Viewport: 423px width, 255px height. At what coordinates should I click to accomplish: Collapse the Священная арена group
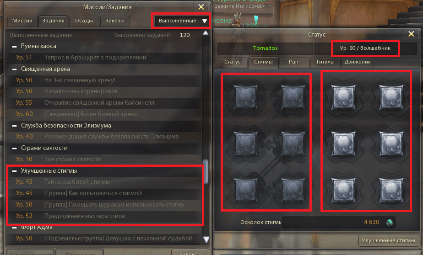(x=14, y=69)
